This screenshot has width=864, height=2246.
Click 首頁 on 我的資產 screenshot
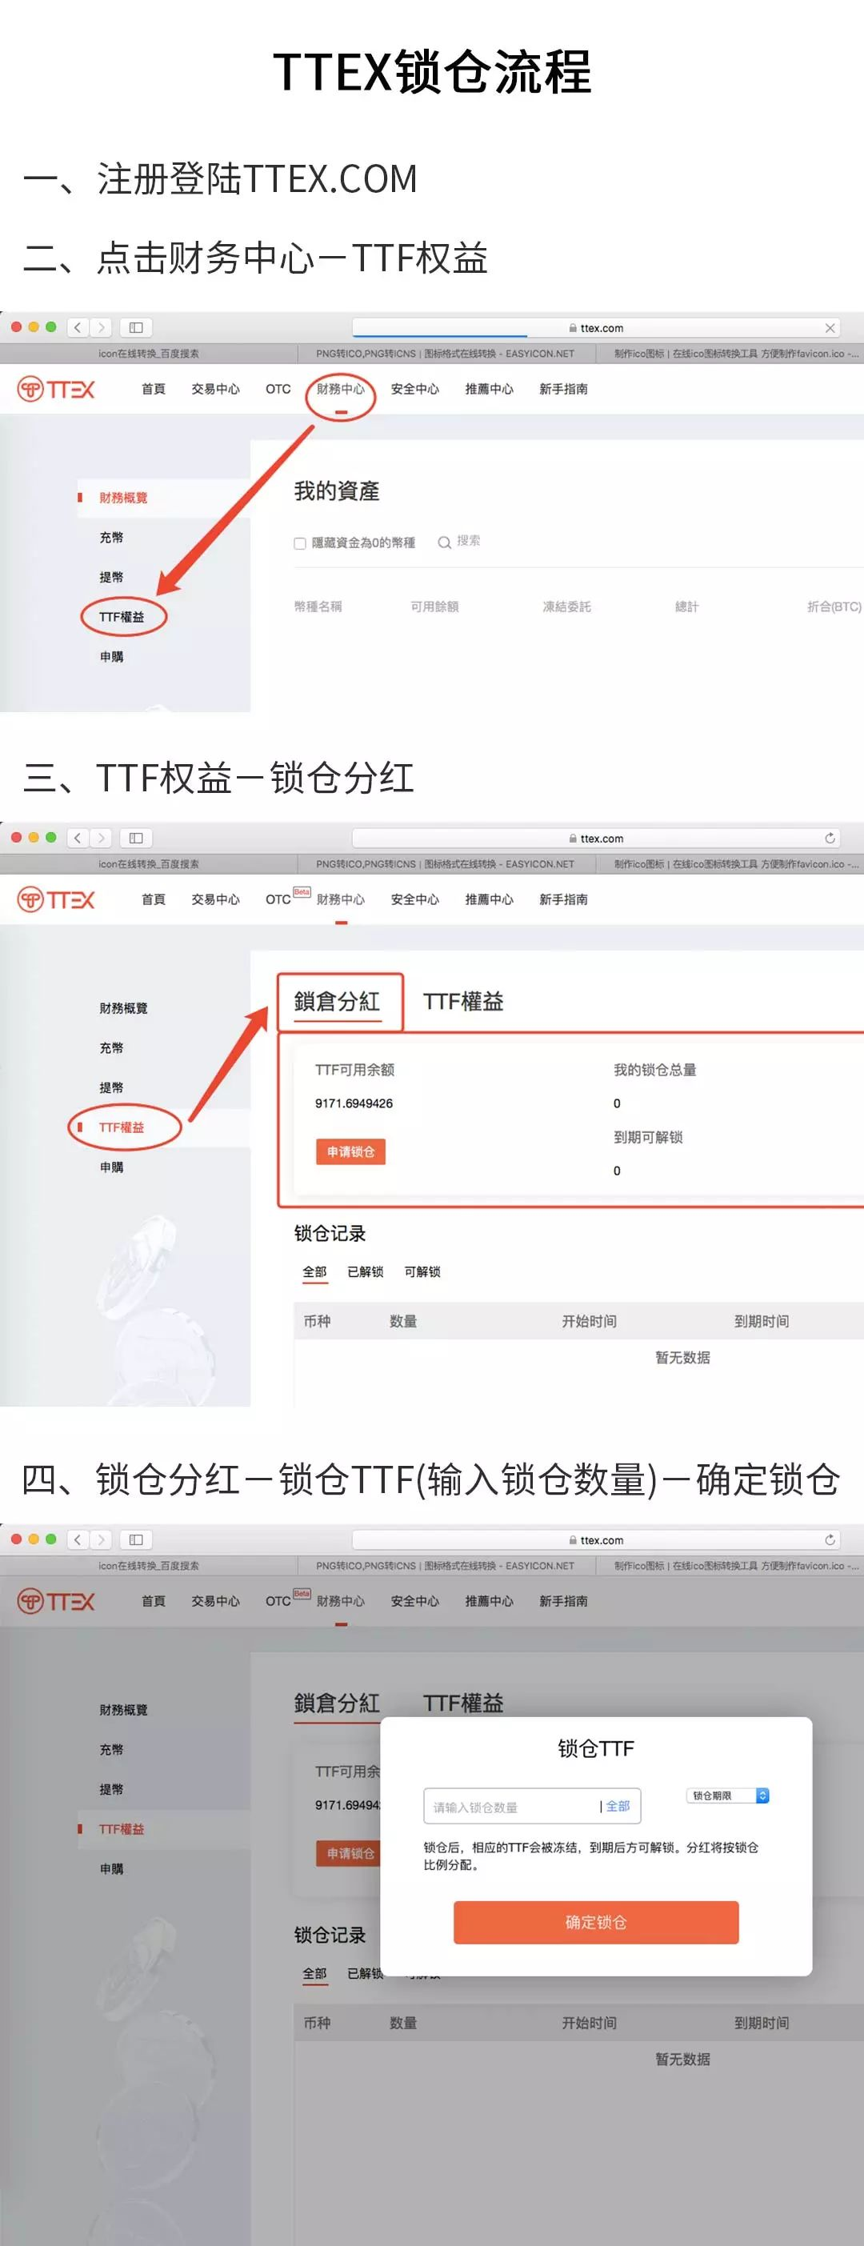pos(154,390)
